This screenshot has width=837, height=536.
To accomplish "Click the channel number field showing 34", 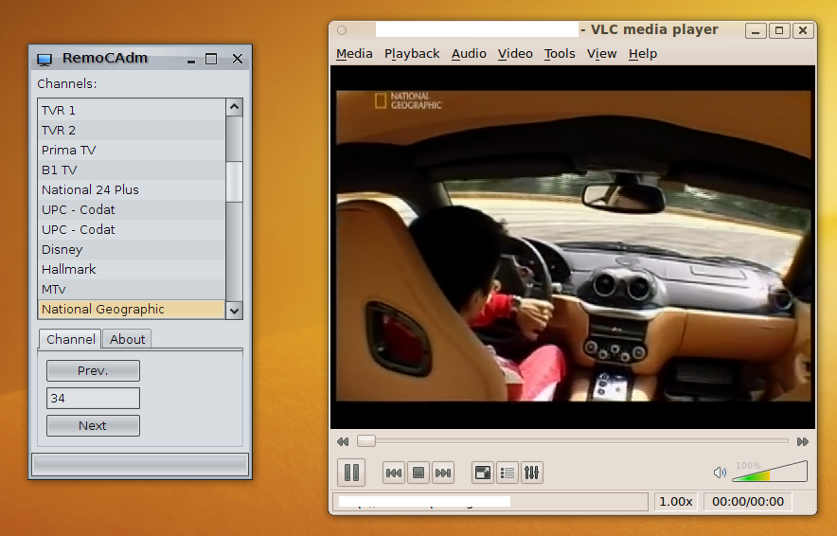I will pyautogui.click(x=93, y=399).
